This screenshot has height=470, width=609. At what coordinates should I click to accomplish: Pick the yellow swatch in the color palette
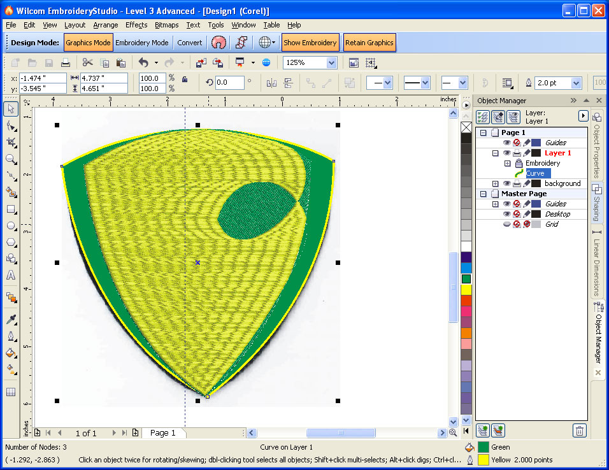pyautogui.click(x=466, y=289)
